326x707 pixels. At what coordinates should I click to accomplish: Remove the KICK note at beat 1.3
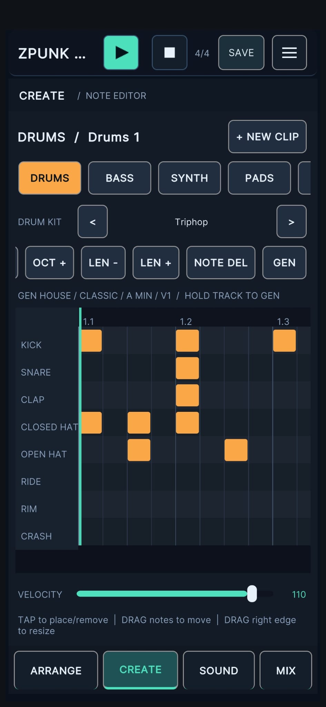pyautogui.click(x=284, y=340)
